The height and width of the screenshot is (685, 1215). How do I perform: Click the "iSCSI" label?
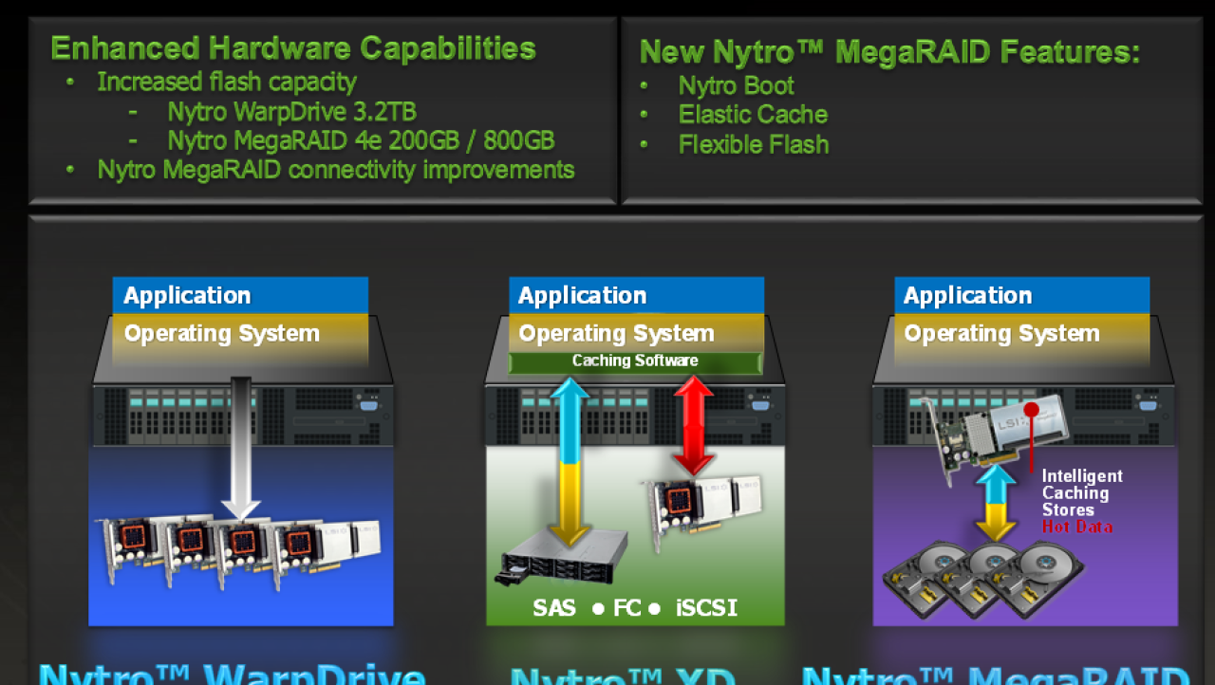(x=706, y=607)
